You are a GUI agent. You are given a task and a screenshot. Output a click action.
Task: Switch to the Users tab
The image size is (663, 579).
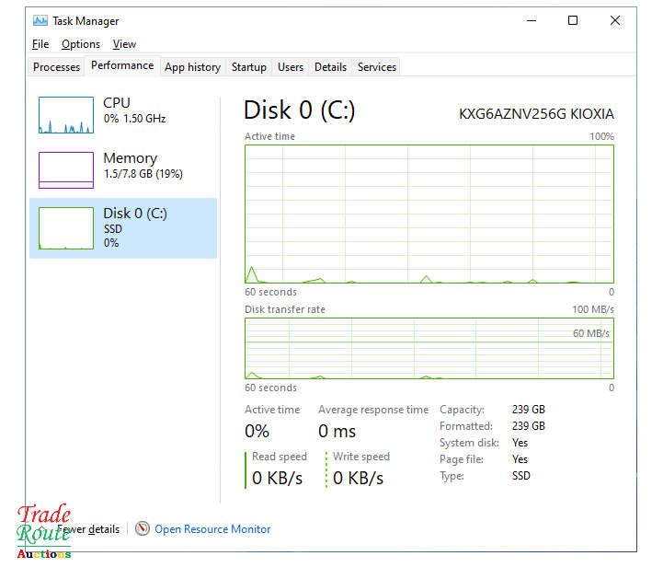[291, 67]
